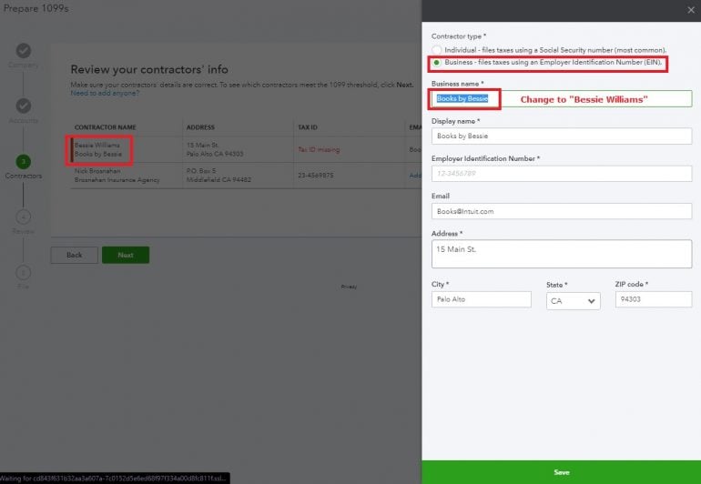The width and height of the screenshot is (701, 484).
Task: Click the Email input field
Action: [x=560, y=210]
